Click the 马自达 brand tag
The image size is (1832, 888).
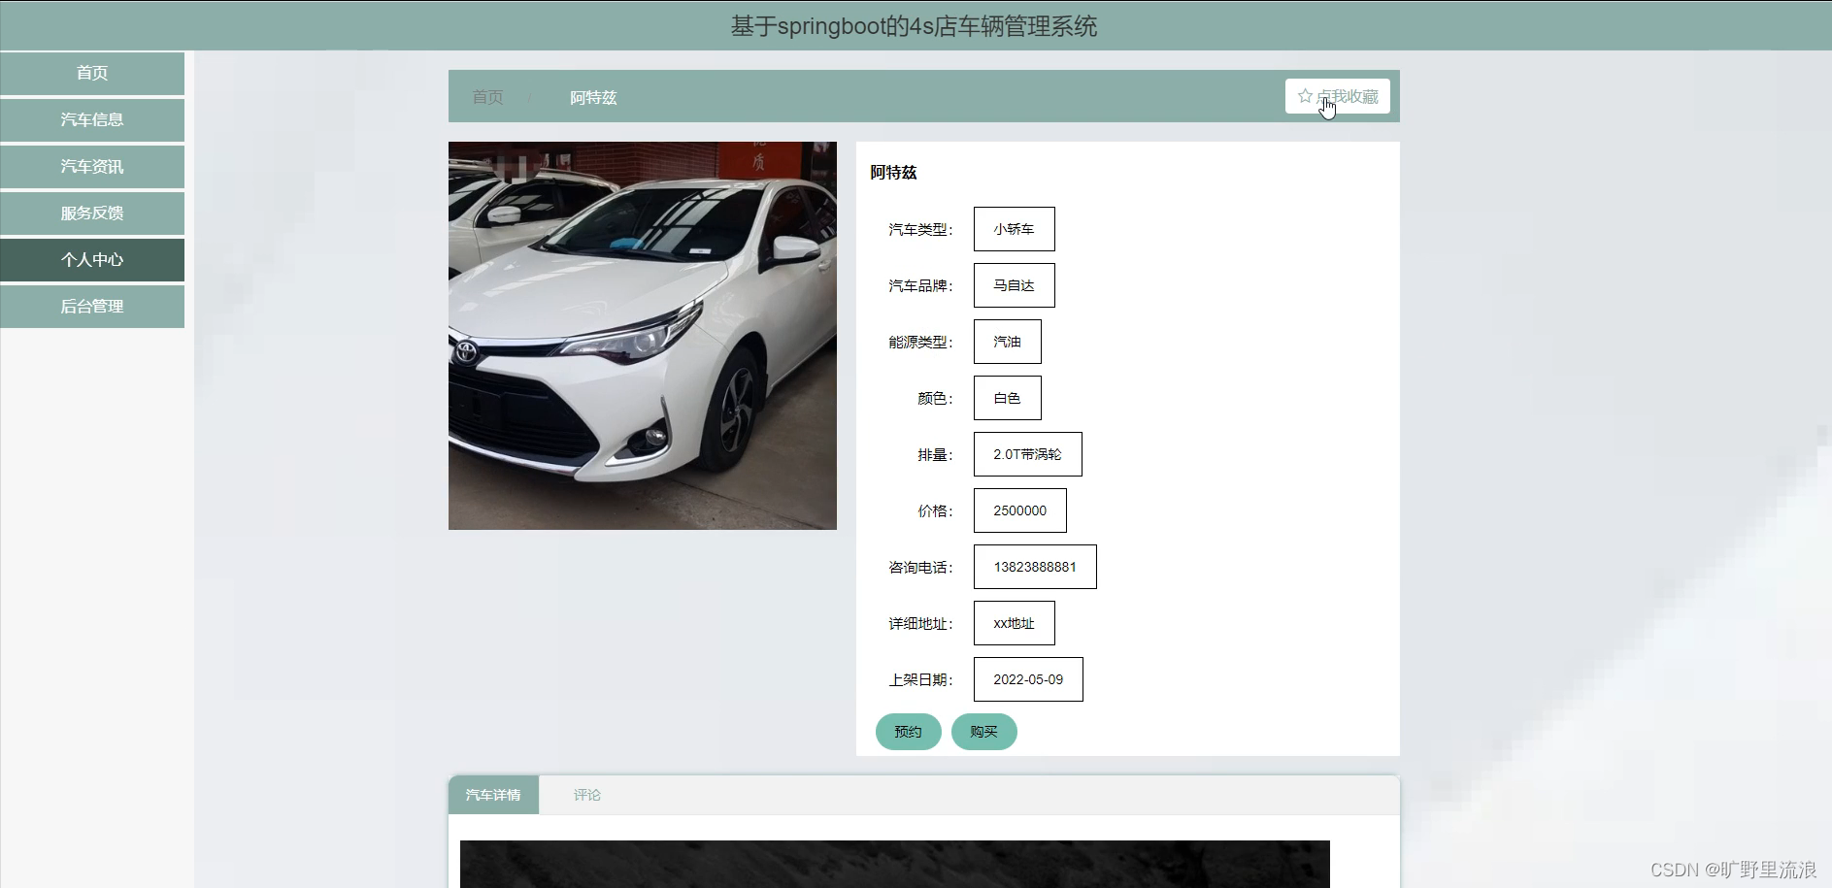click(1013, 284)
